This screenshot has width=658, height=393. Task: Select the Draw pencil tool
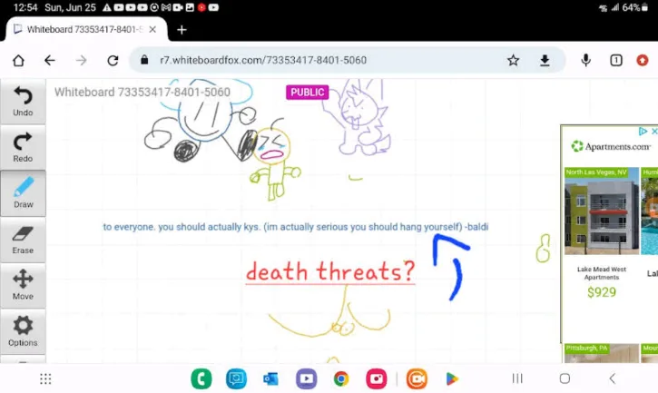pos(23,193)
